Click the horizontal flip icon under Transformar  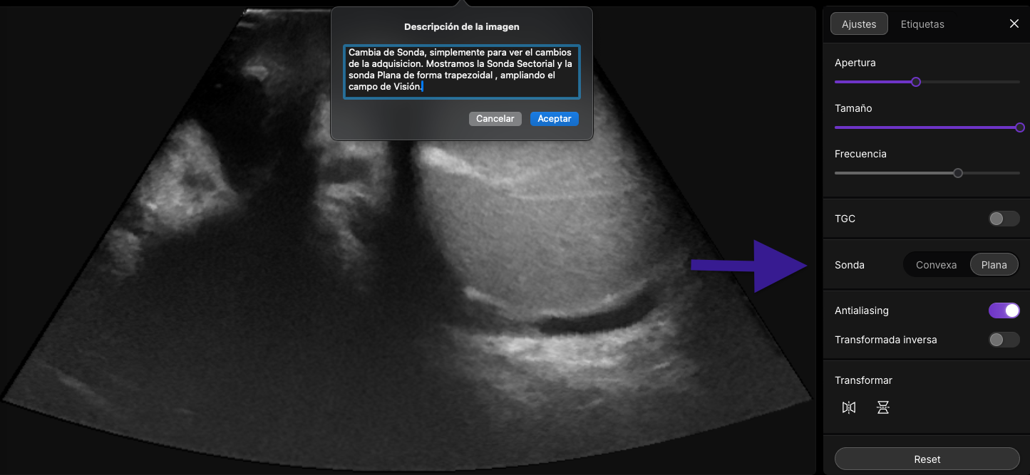pos(848,407)
